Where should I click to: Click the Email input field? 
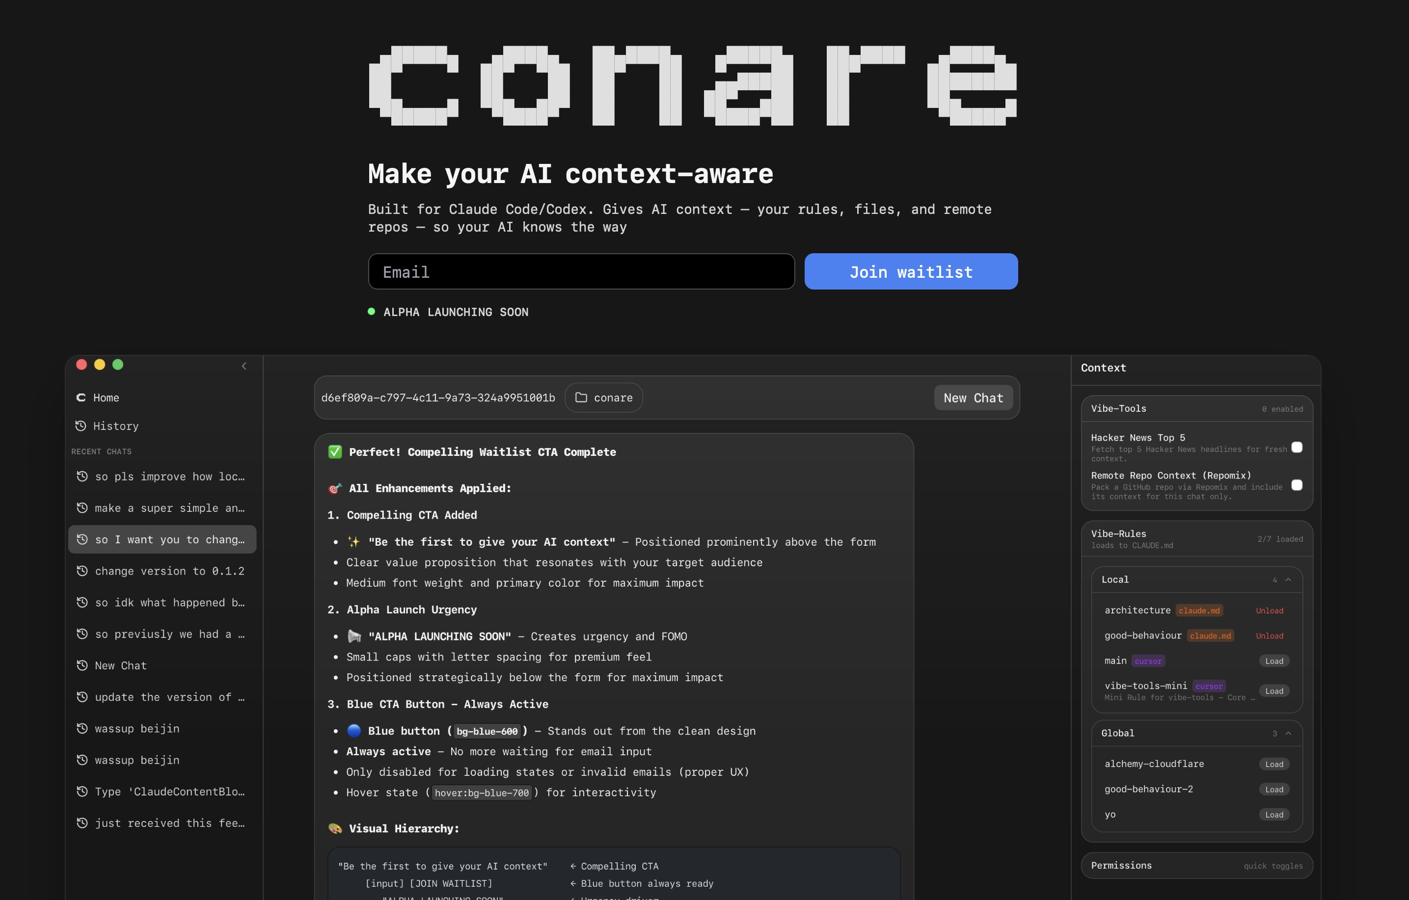pos(581,271)
